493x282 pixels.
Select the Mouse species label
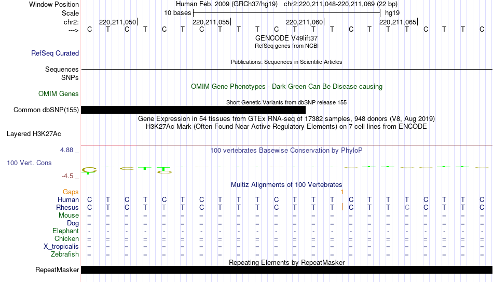[69, 216]
